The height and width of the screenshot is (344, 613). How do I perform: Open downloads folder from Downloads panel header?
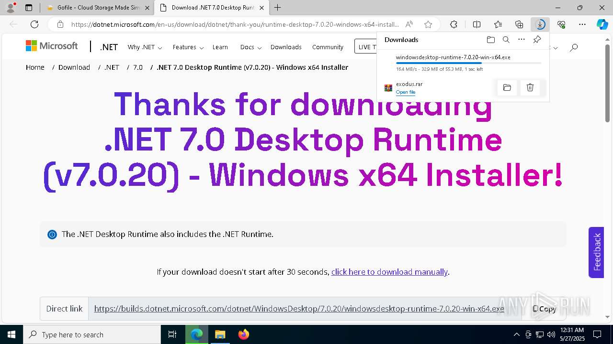[490, 40]
